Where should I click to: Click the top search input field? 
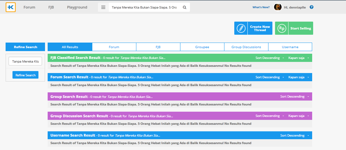144,7
